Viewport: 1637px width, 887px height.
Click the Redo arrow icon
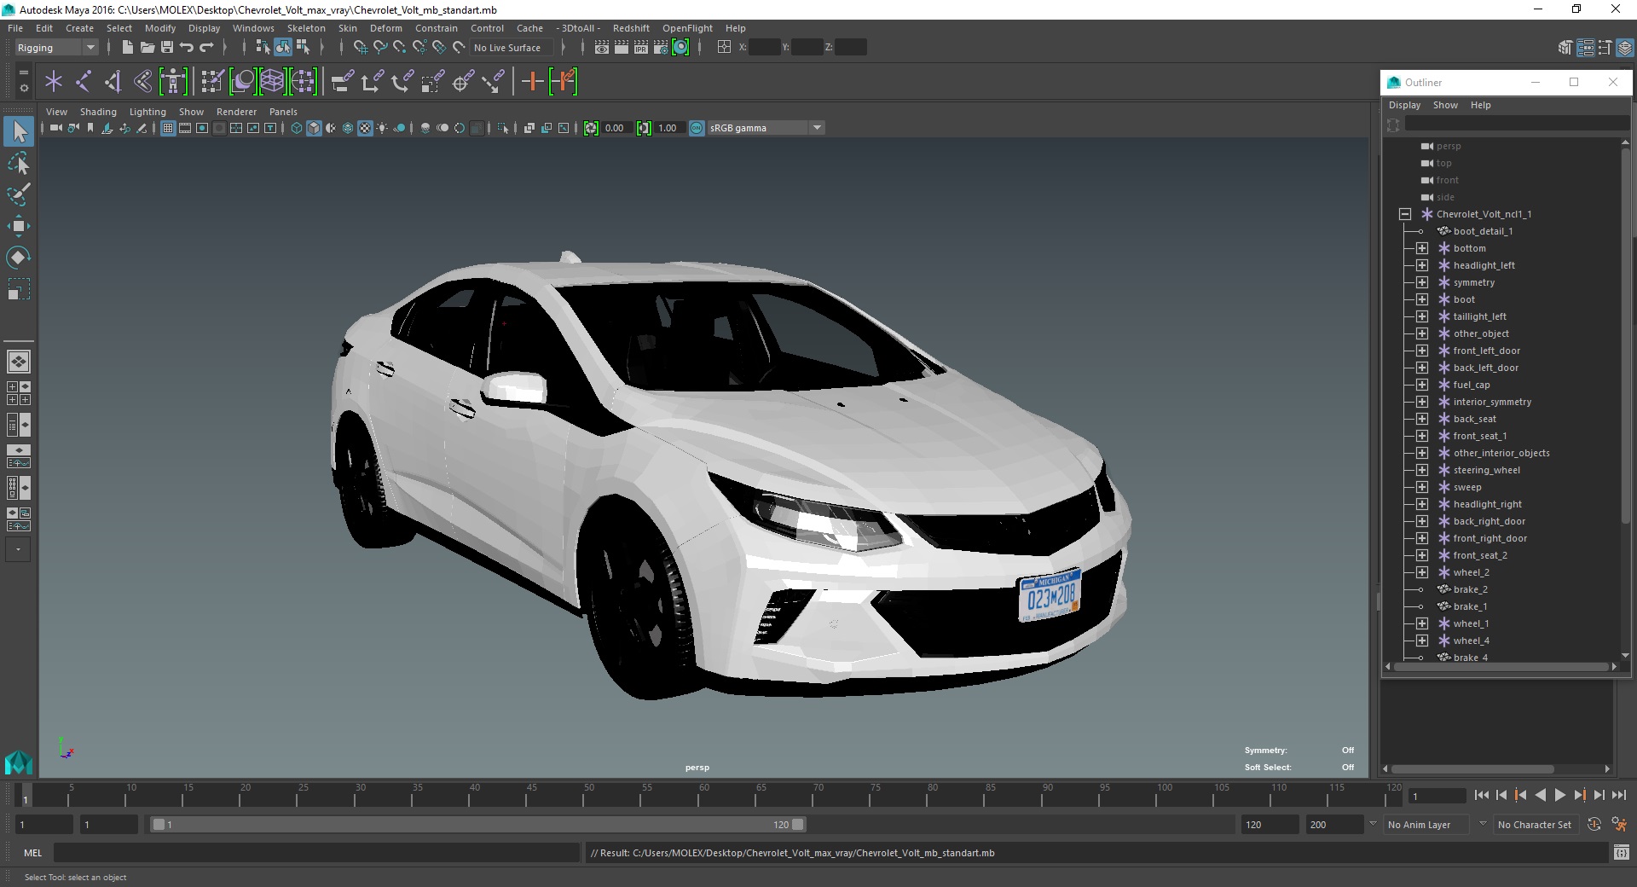click(206, 48)
